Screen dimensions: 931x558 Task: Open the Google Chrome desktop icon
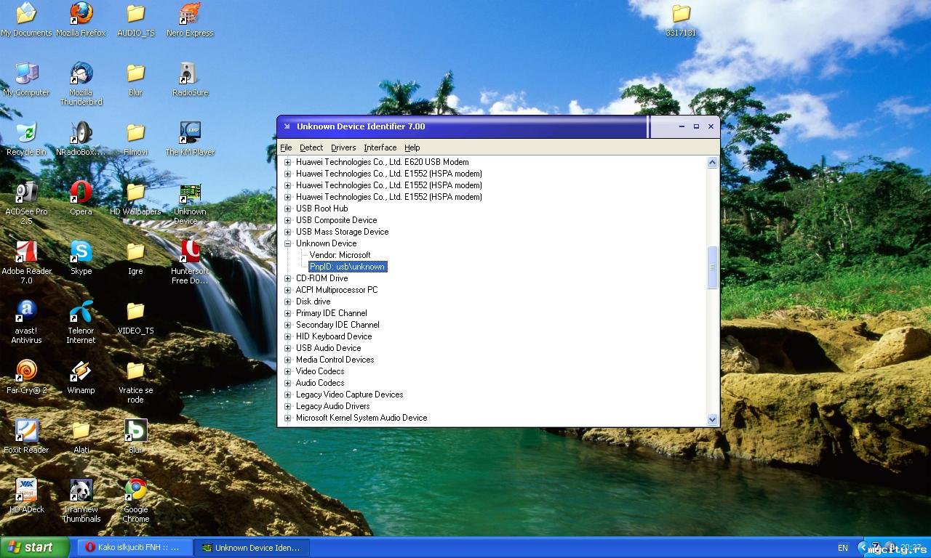tap(135, 490)
